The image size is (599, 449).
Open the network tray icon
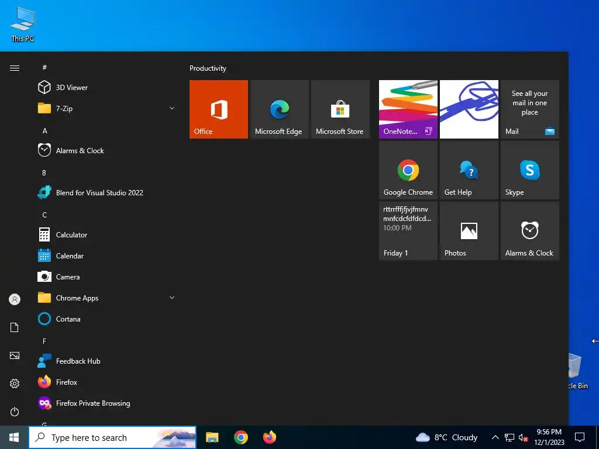[x=509, y=437]
